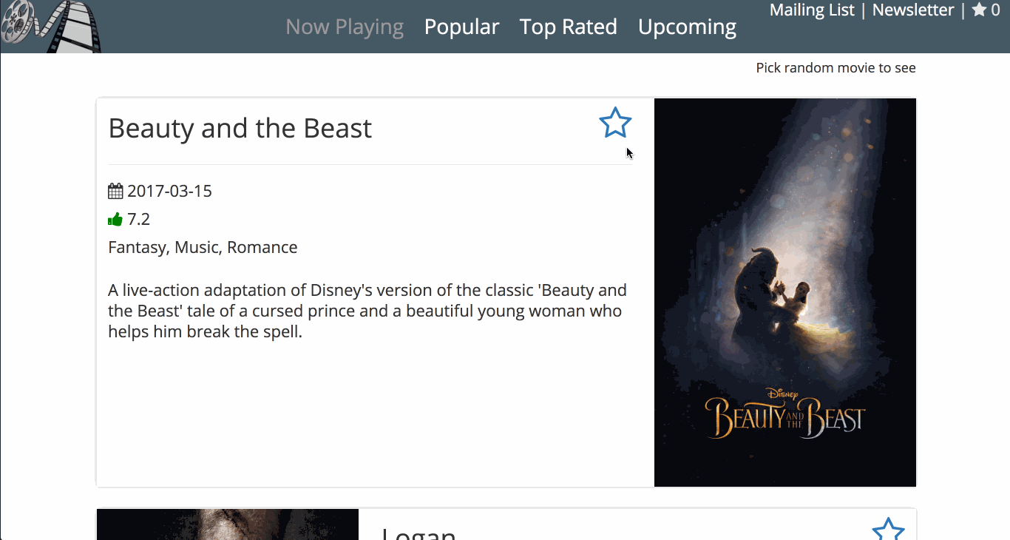Switch to the Now Playing tab
This screenshot has height=540, width=1010.
(345, 27)
